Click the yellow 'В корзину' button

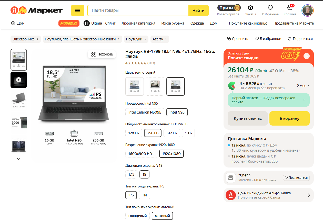click(x=289, y=118)
